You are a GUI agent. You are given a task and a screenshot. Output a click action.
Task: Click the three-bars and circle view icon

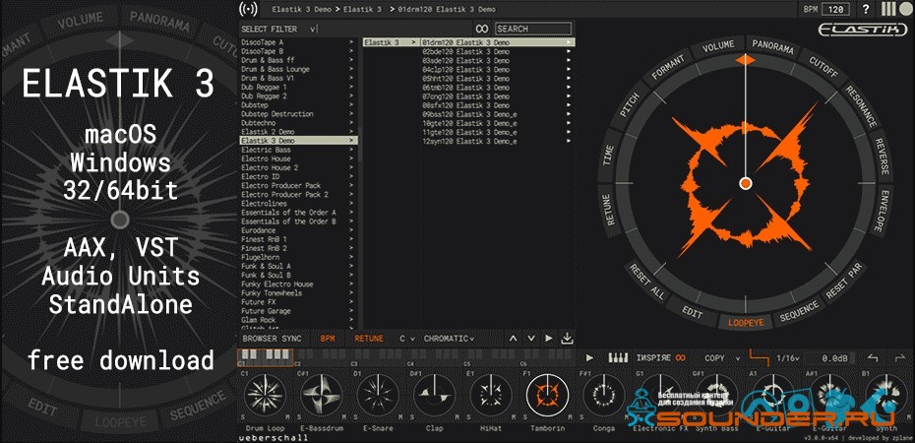click(x=895, y=9)
